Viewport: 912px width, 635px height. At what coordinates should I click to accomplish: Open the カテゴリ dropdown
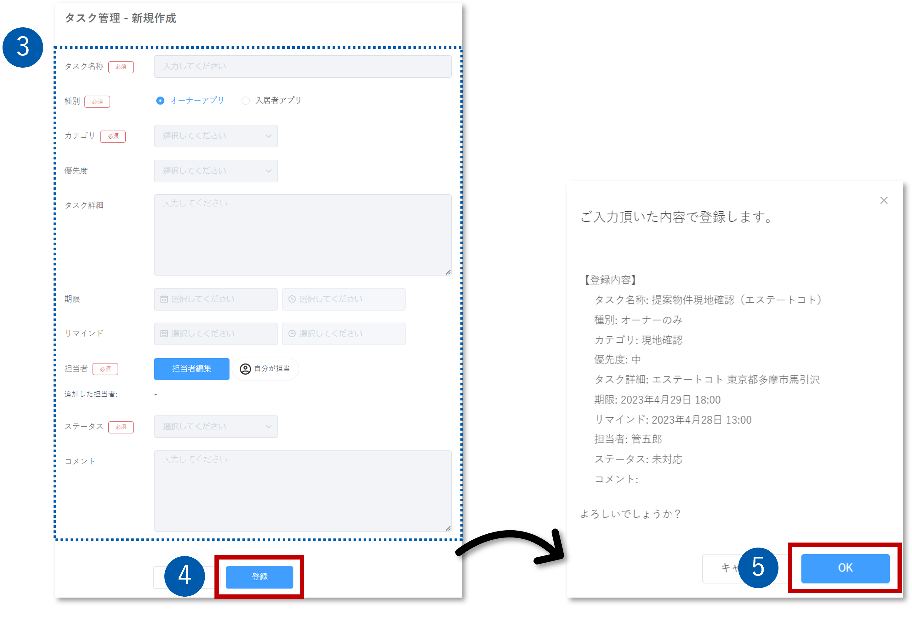[x=216, y=136]
